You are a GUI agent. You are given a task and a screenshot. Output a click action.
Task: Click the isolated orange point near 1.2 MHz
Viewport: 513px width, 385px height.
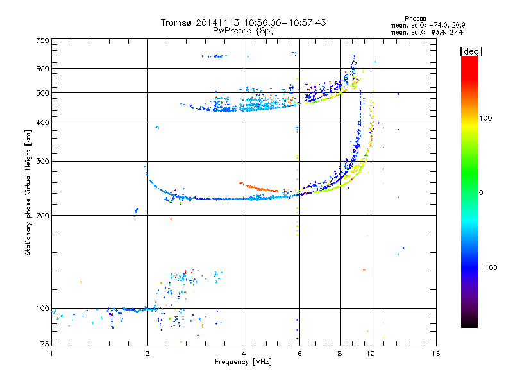click(81, 282)
